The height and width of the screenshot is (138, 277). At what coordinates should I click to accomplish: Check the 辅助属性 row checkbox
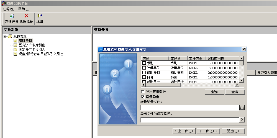[x=144, y=81]
